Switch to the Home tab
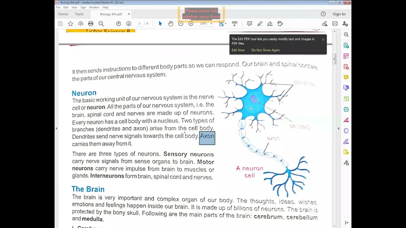Viewport: 406px width, 228px height. pos(63,14)
